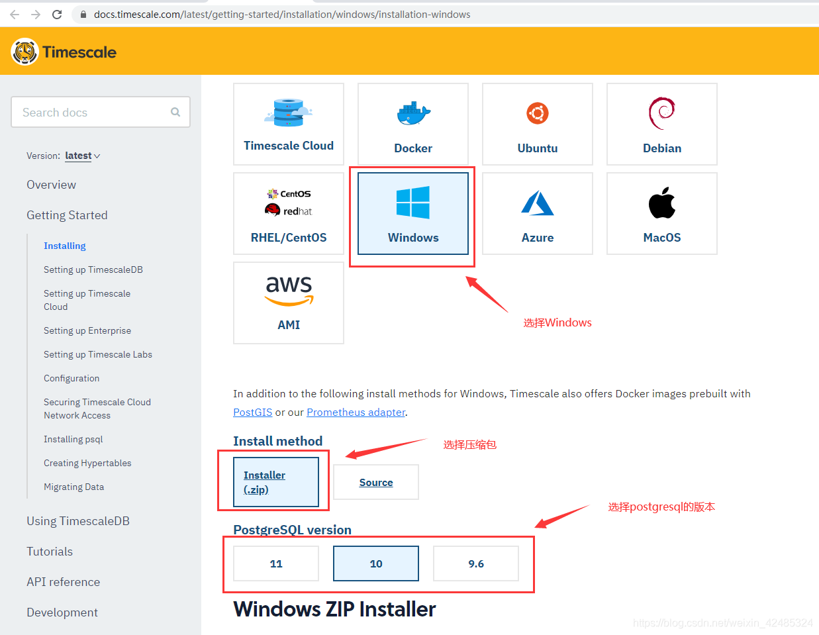Open Migrating Data link
819x635 pixels.
point(73,487)
